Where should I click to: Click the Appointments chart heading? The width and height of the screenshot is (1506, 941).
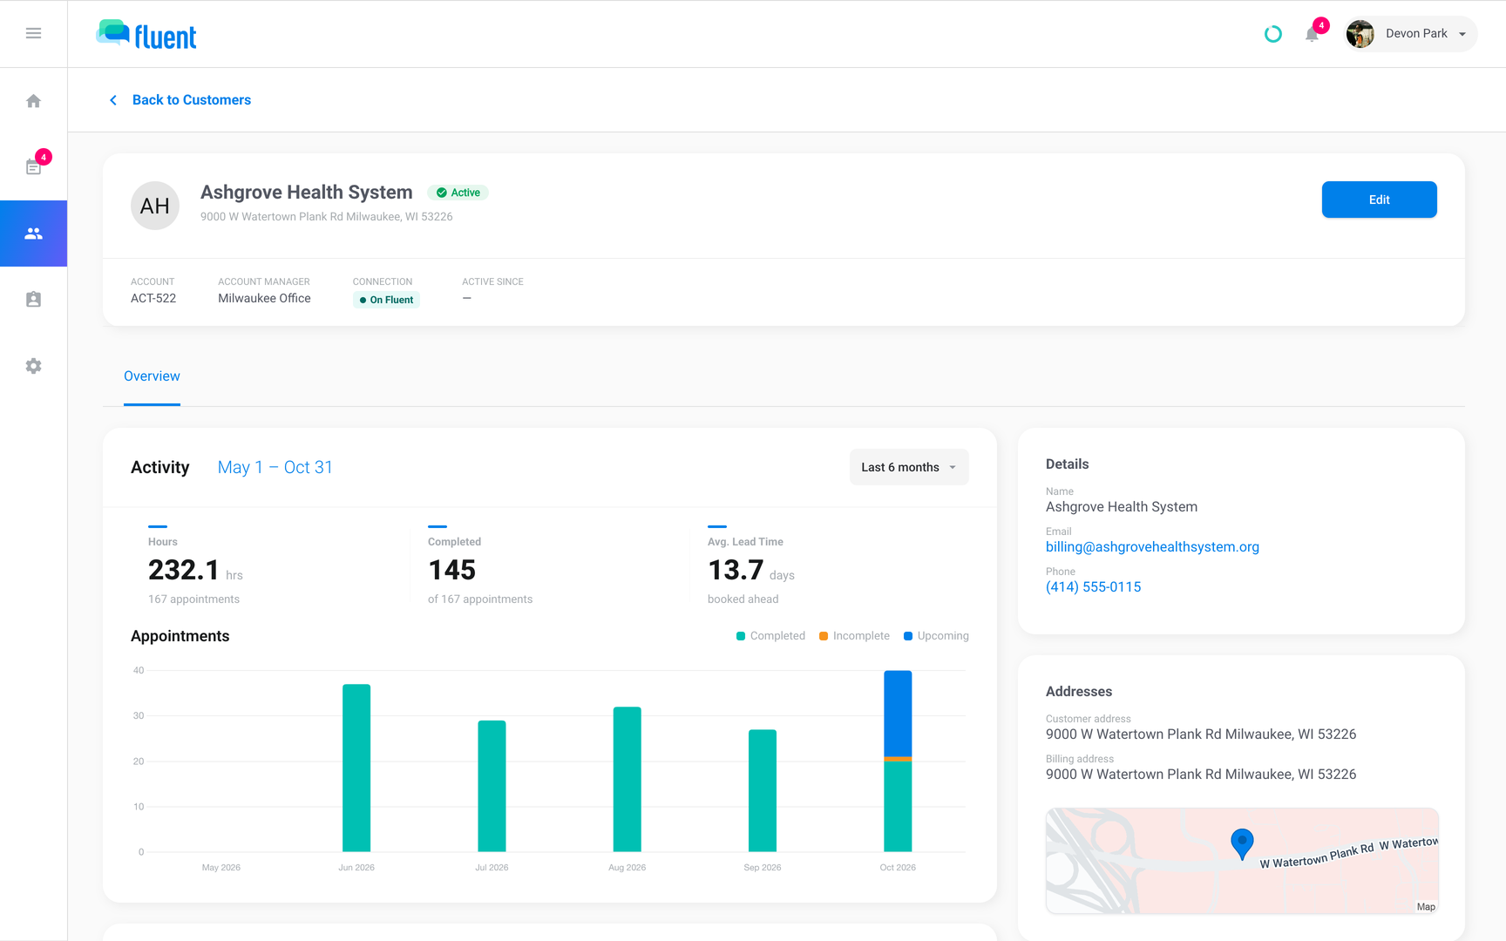[x=180, y=636]
